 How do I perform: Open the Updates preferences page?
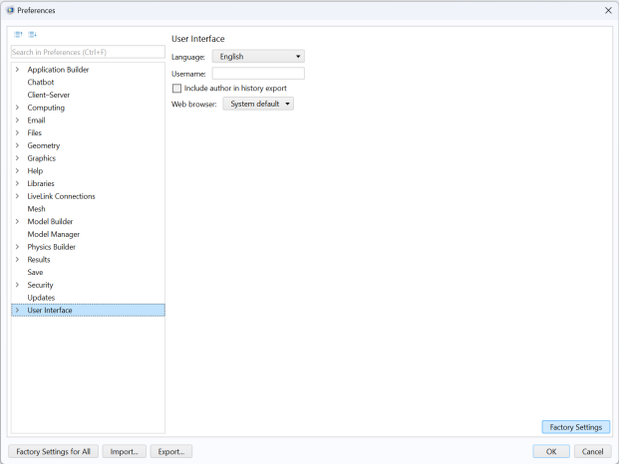(x=41, y=298)
